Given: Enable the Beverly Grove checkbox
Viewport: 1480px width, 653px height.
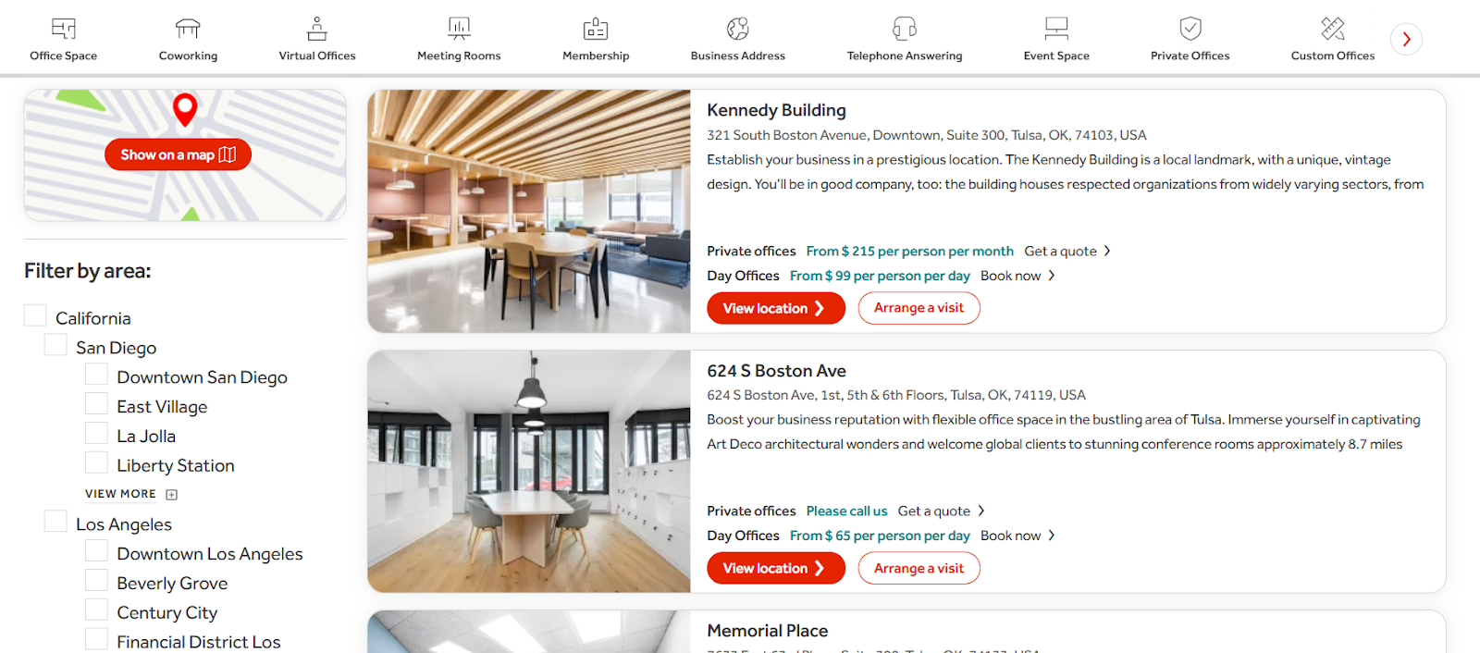Looking at the screenshot, I should (x=96, y=581).
